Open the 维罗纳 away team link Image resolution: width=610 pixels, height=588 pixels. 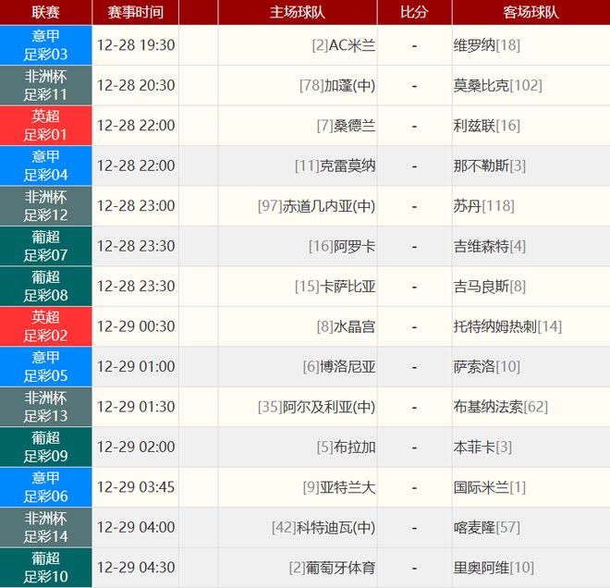(x=475, y=45)
